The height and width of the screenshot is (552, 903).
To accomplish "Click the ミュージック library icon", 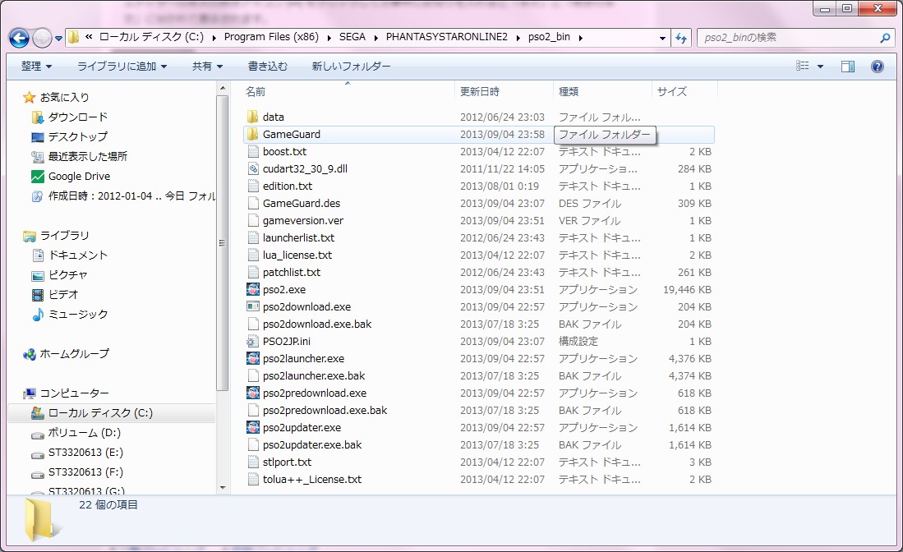I will 38,315.
